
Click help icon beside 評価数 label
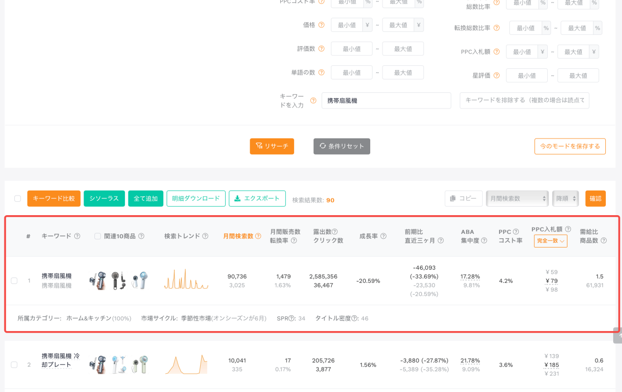(322, 49)
